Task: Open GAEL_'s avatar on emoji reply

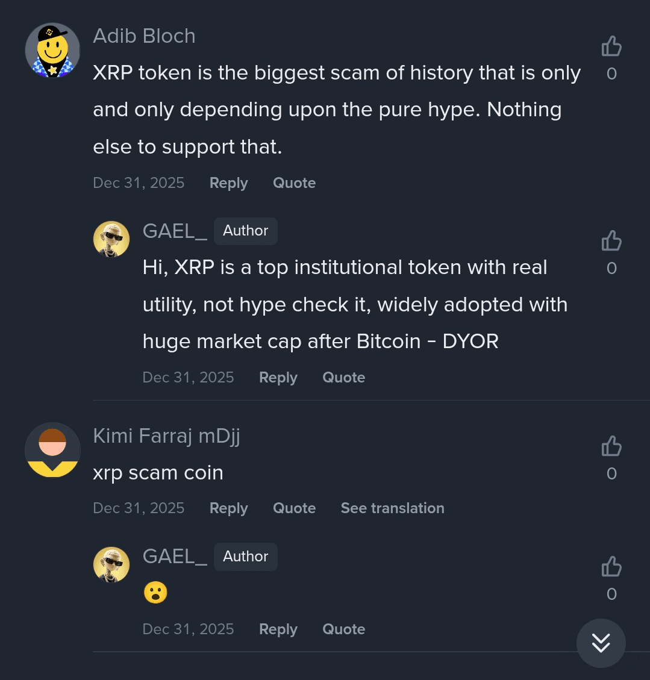Action: (x=111, y=564)
